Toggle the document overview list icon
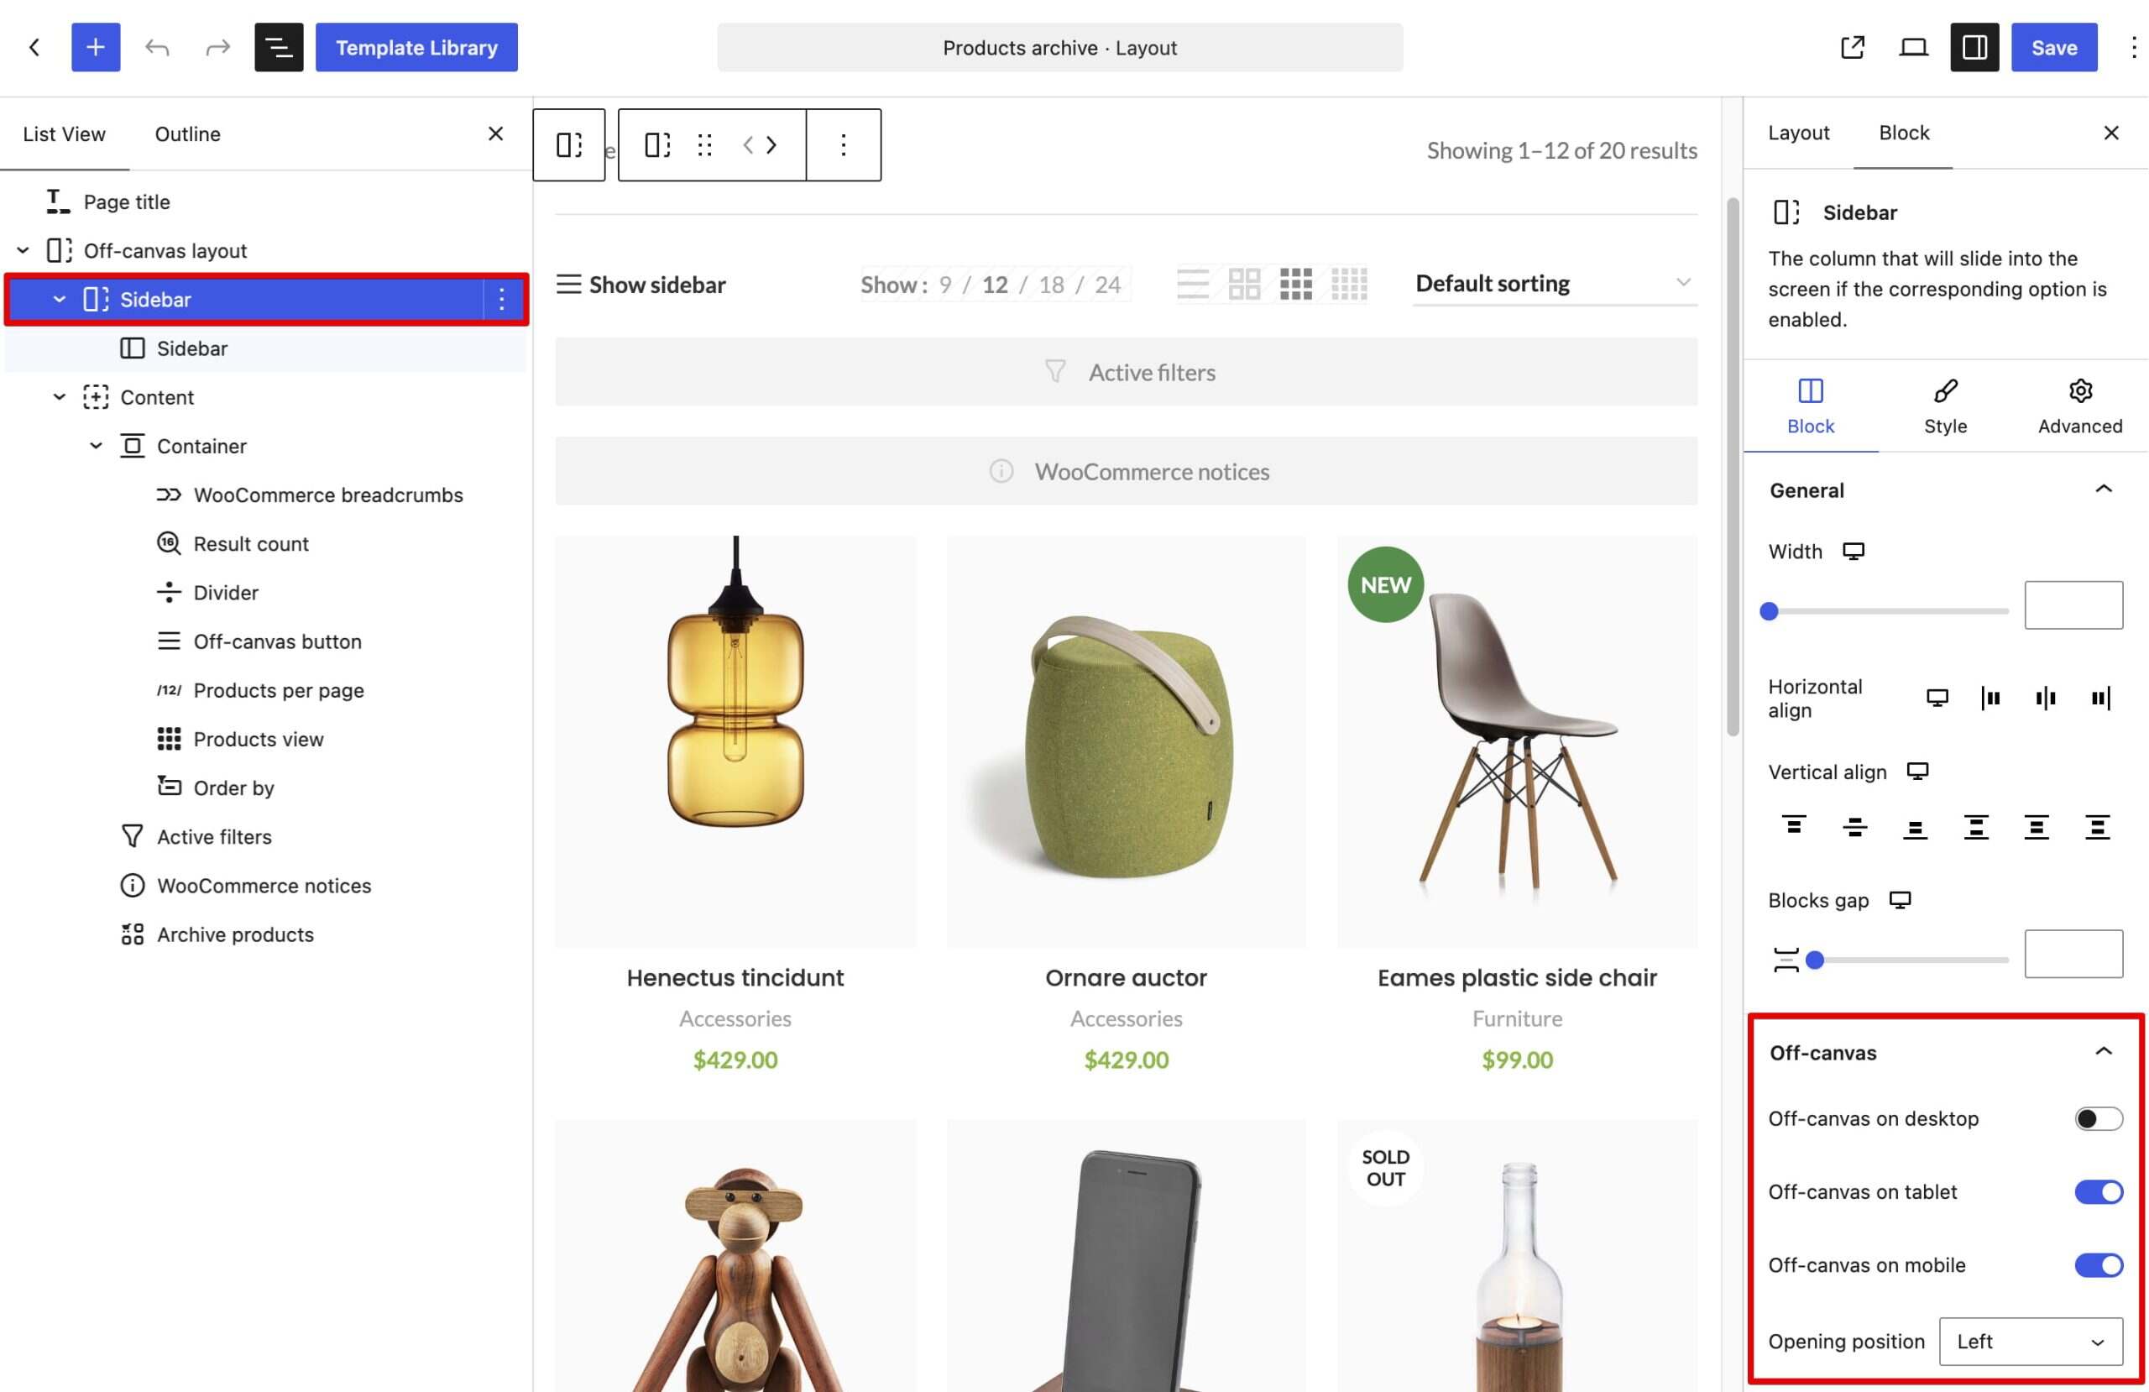Viewport: 2149px width, 1392px height. [279, 47]
